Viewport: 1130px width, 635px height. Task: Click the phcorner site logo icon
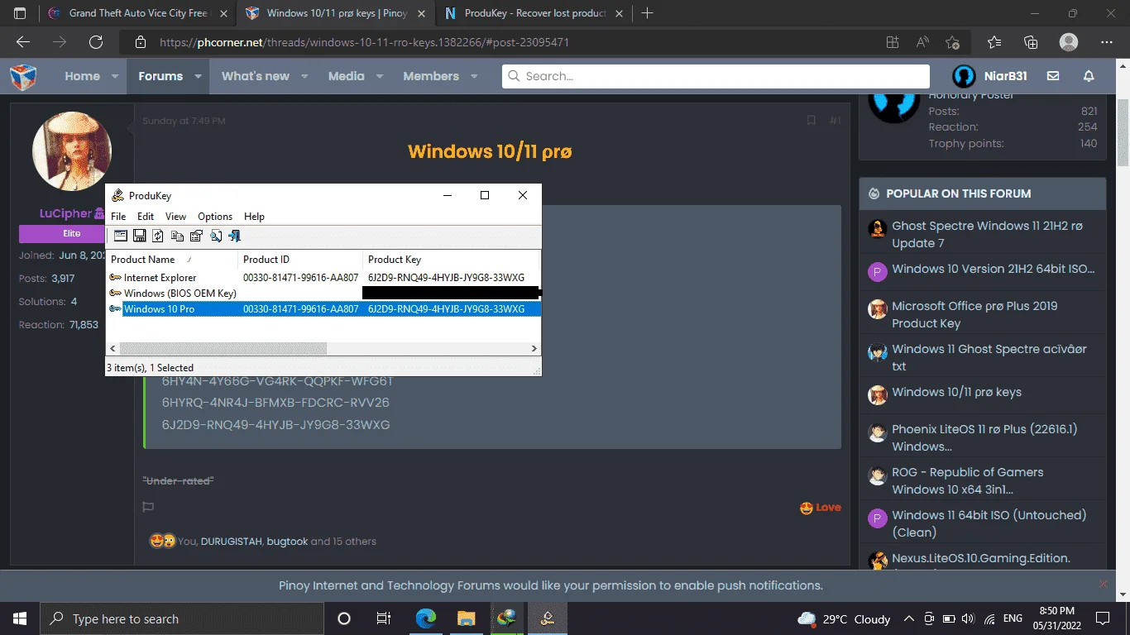point(23,76)
